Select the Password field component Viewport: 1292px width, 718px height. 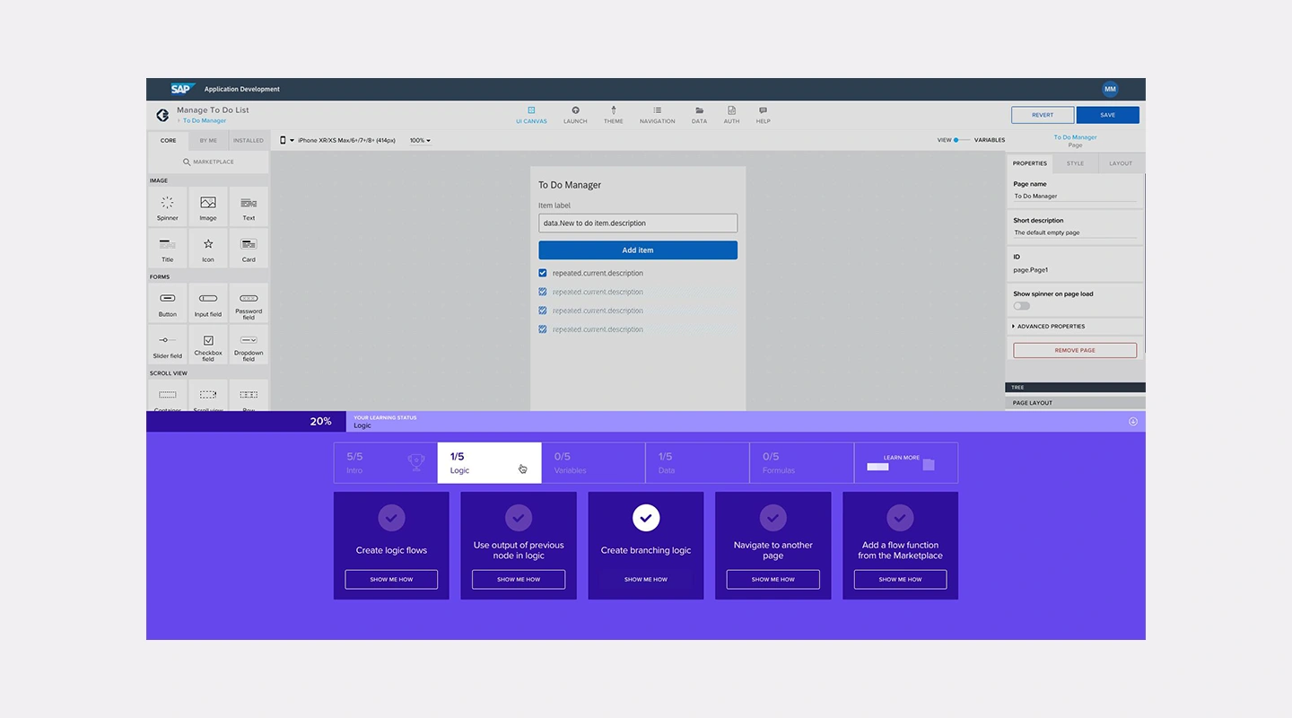coord(249,302)
